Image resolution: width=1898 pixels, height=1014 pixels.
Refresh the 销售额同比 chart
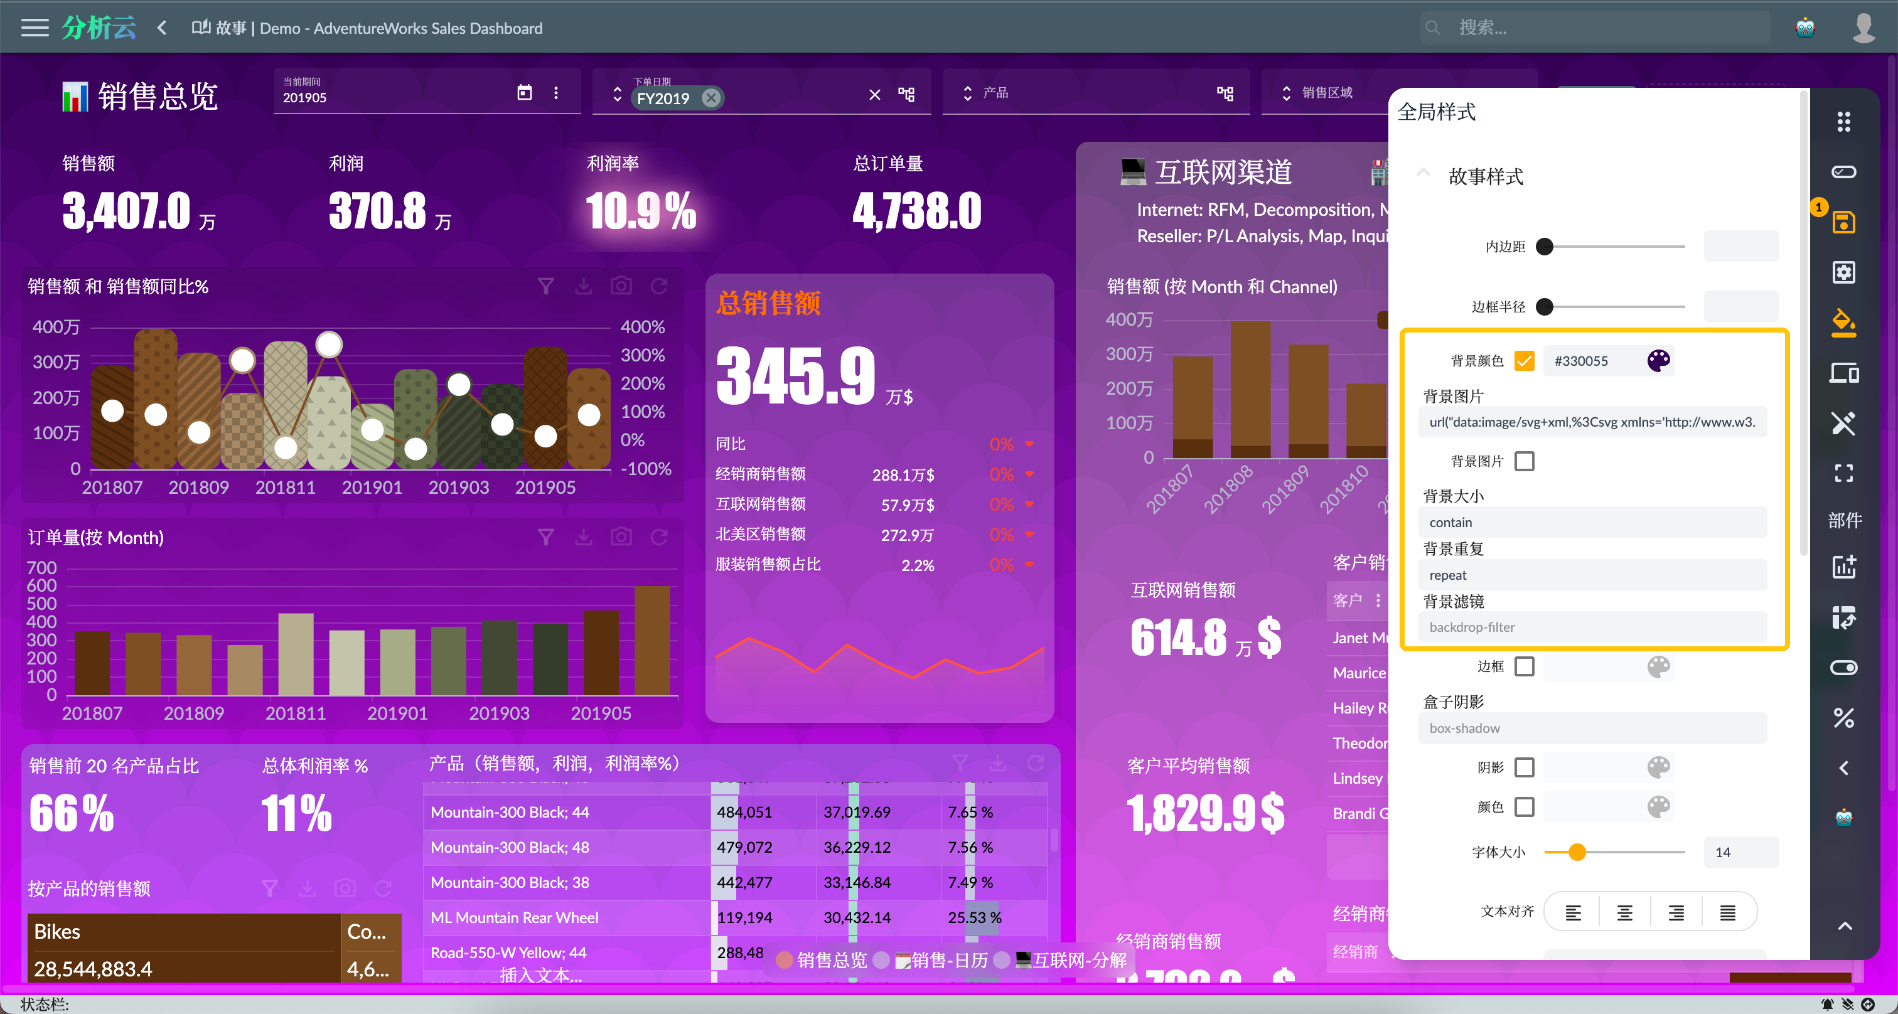(658, 286)
